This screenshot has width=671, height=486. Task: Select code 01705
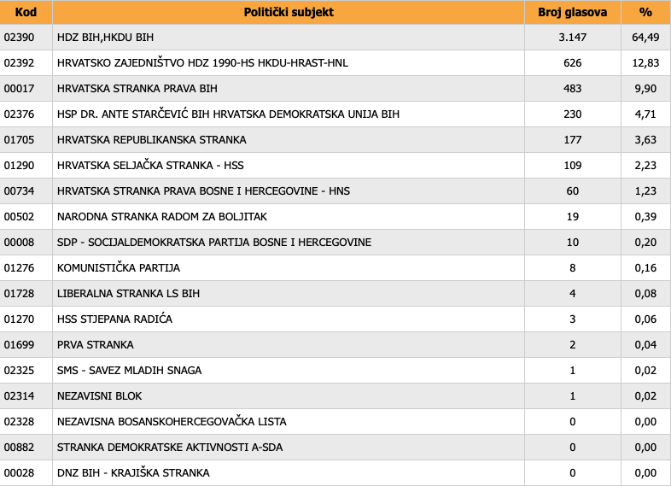(19, 140)
